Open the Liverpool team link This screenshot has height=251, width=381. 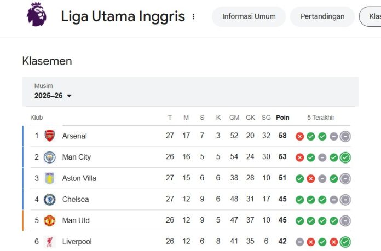tap(77, 242)
